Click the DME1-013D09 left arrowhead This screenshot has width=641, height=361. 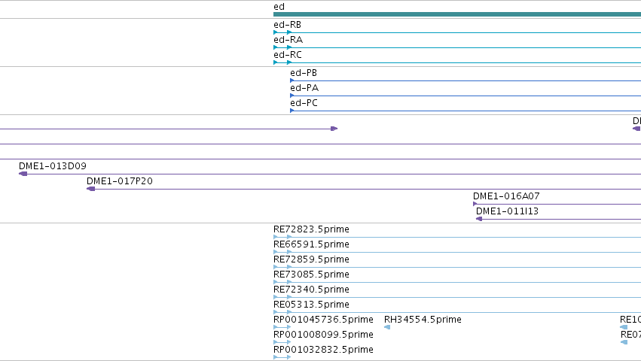23,174
